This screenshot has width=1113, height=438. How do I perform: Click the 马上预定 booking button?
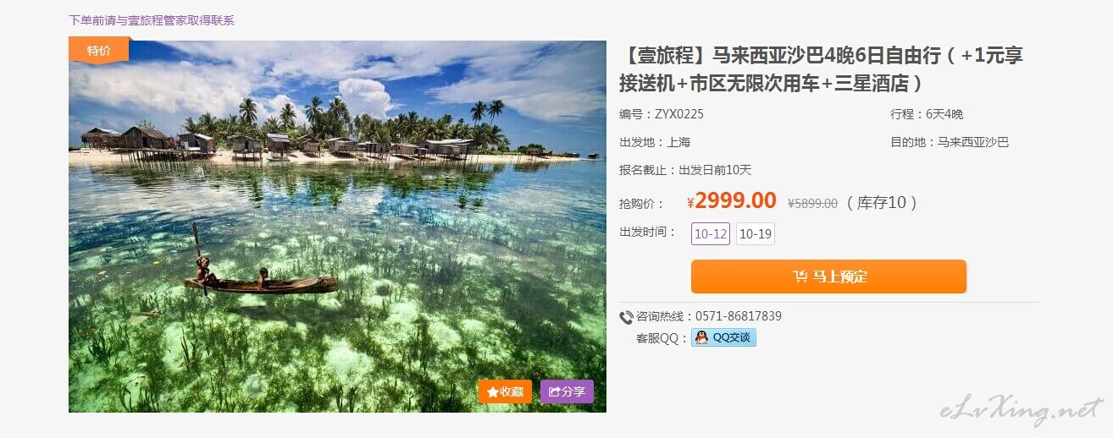coord(828,276)
